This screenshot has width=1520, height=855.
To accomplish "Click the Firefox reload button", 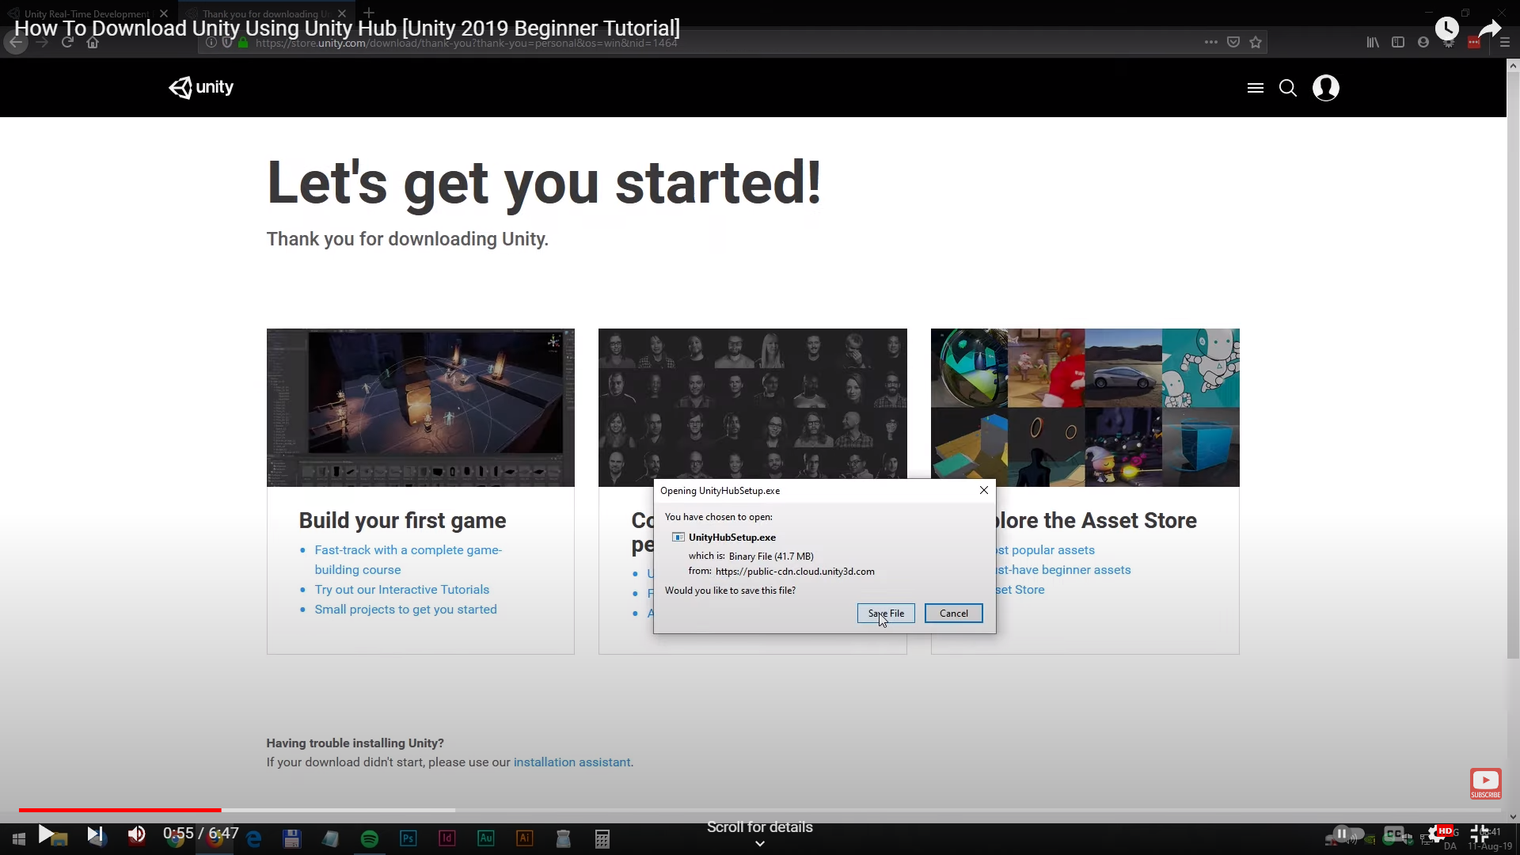I will [67, 43].
